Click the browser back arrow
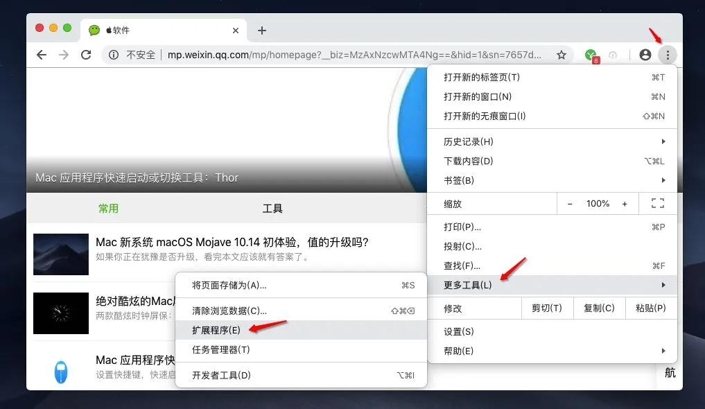Screen dimensions: 705x409 42,55
